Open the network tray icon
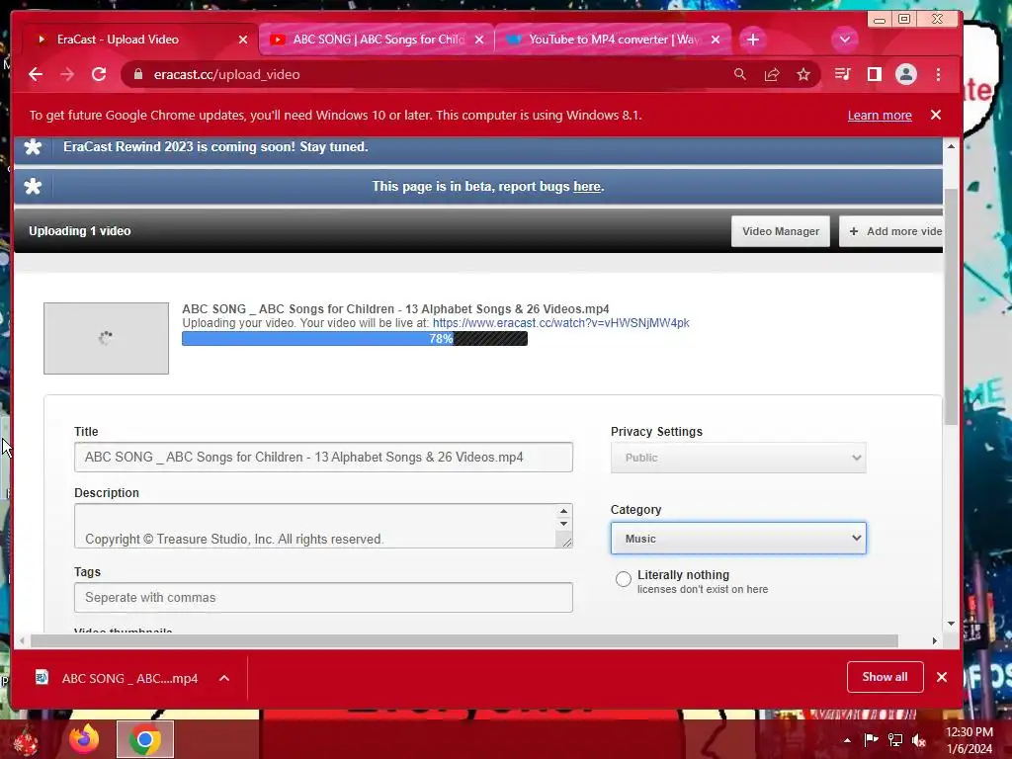The width and height of the screenshot is (1012, 759). 895,739
